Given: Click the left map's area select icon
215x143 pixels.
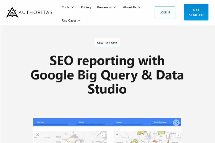Looking at the screenshot, I should [38, 135].
